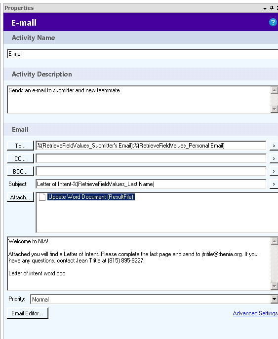Open the CC... recipients button
This screenshot has width=278, height=339.
[x=20, y=158]
